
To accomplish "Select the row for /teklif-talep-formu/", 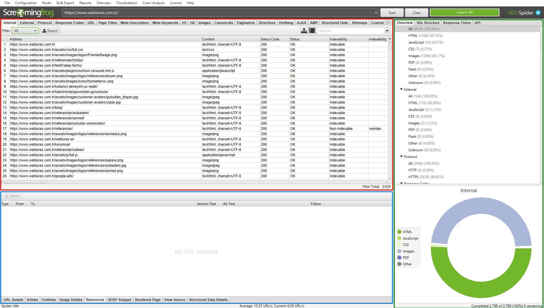I will tap(195, 66).
